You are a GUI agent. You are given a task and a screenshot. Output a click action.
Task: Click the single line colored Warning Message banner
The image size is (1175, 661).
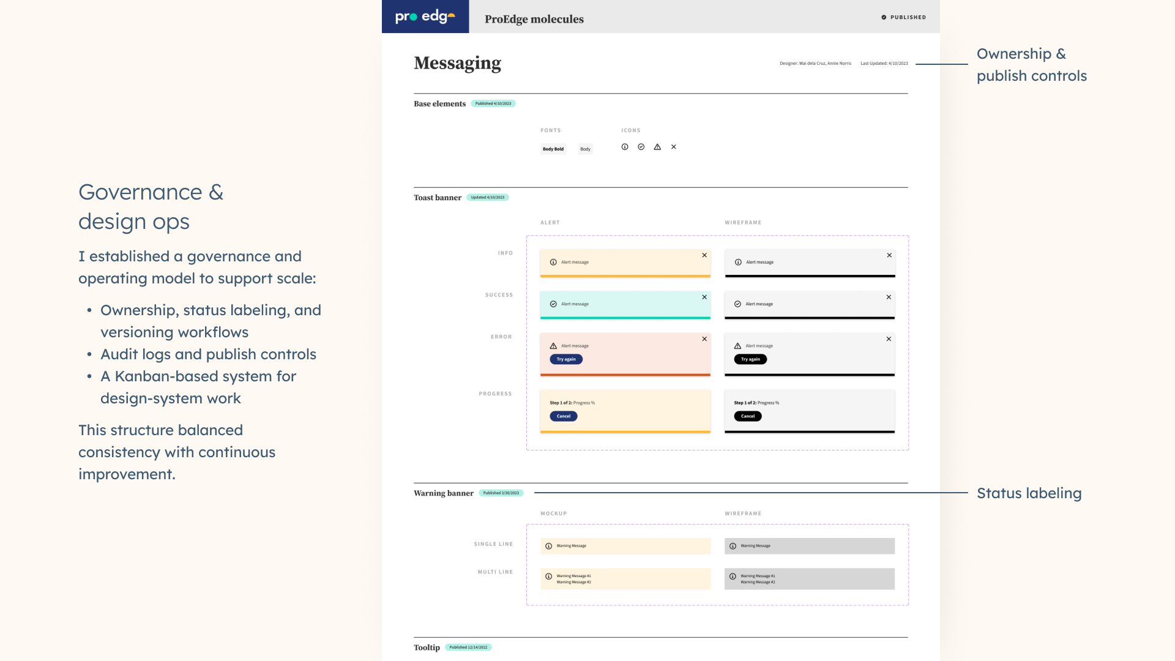[x=625, y=546]
